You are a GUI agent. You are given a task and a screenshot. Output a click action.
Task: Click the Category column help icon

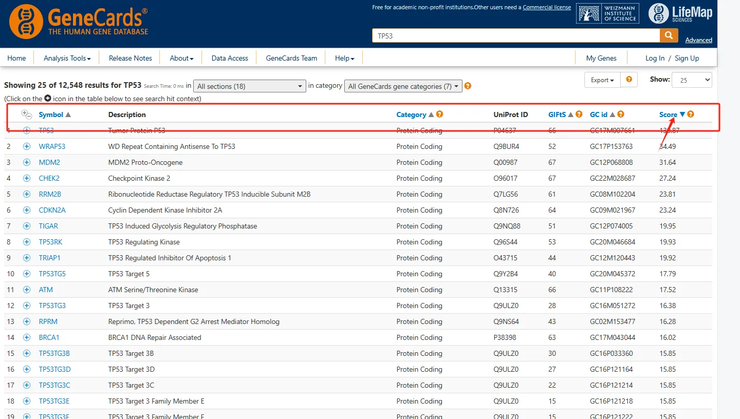(x=439, y=114)
